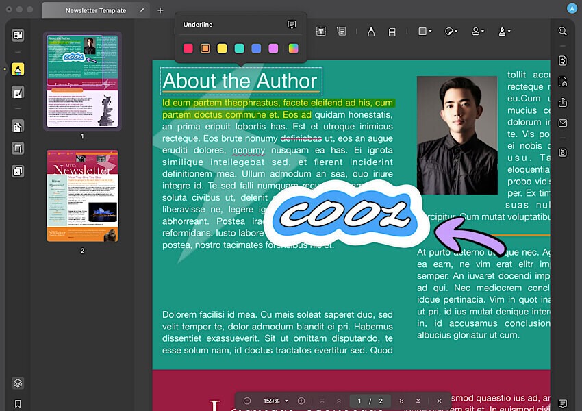
Task: Click the layers icon near bottom of left sidebar
Action: (17, 383)
